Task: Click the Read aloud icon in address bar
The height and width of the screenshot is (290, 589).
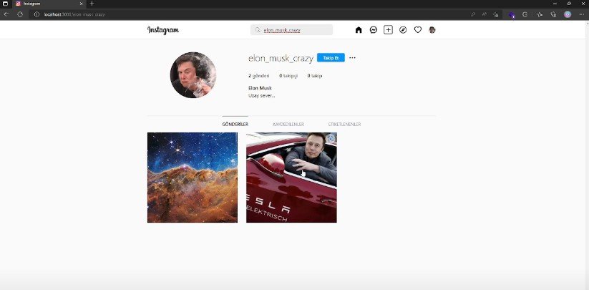Action: [485, 14]
